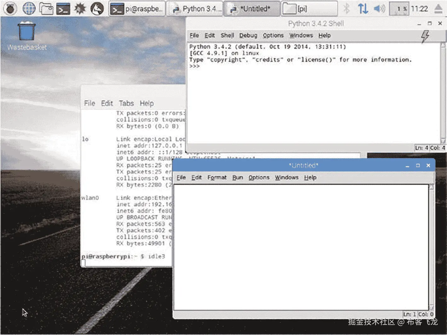Open the Run menu in the Untitled editor
Image resolution: width=447 pixels, height=335 pixels.
click(x=238, y=177)
